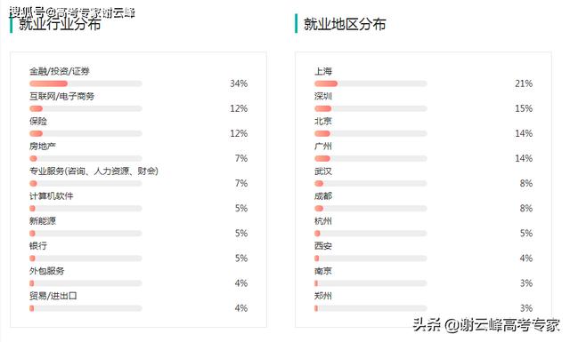Click the 武汉 region bar

tap(370, 184)
